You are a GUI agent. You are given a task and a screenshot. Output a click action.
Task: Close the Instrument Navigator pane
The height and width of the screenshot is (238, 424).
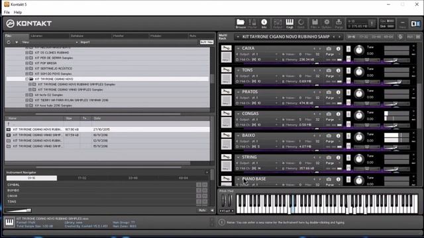(207, 173)
